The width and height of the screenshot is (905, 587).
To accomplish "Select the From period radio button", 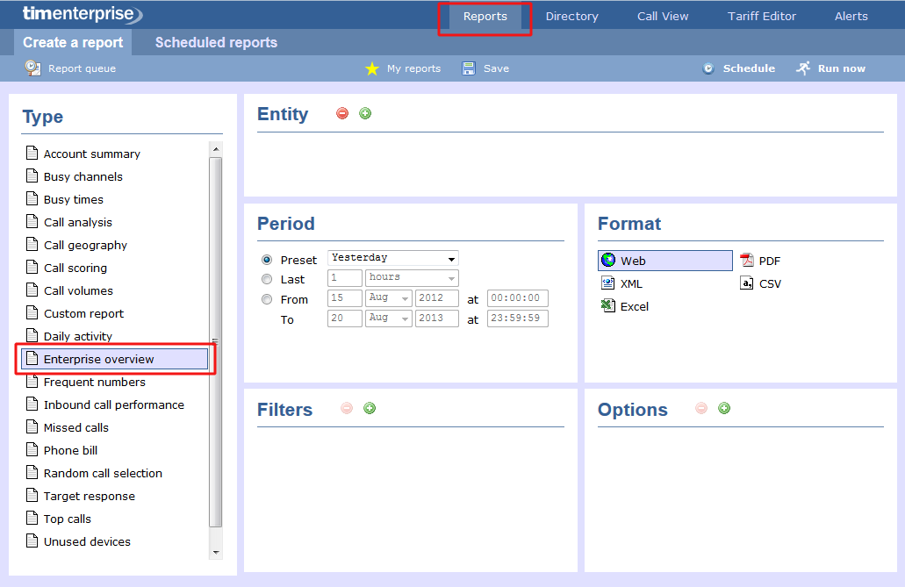I will (267, 299).
